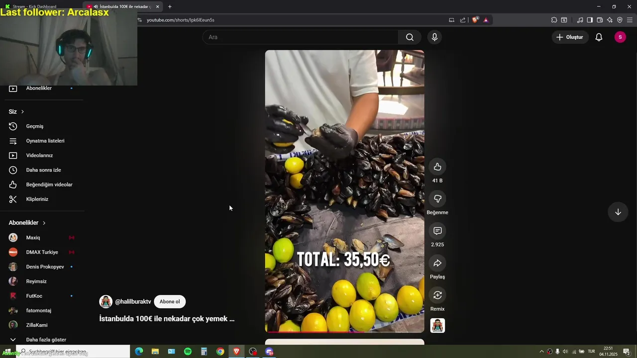Focus the Ara search field

301,37
